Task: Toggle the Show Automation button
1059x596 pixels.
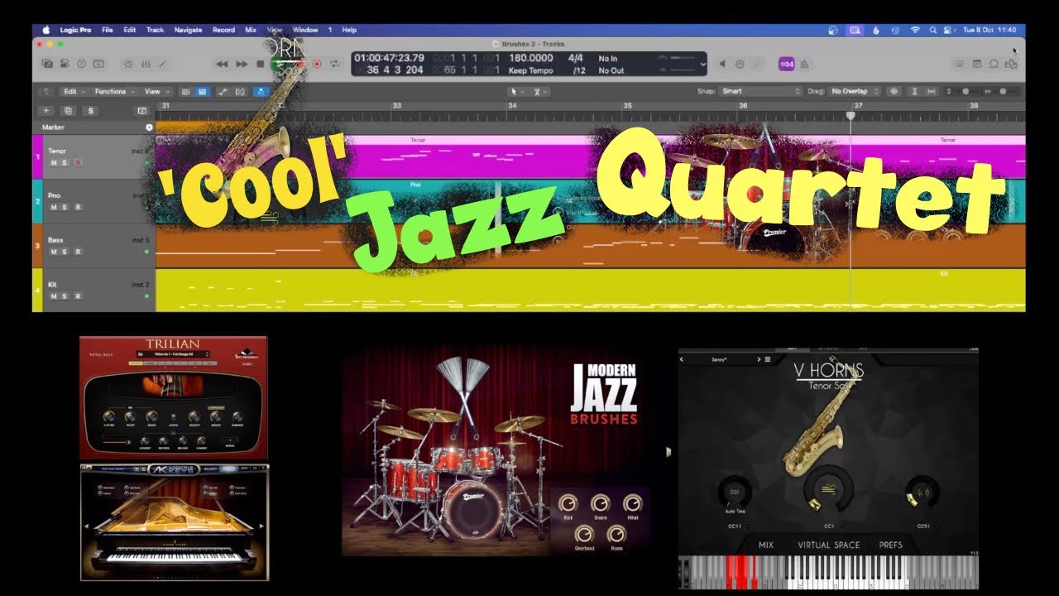Action: (223, 91)
